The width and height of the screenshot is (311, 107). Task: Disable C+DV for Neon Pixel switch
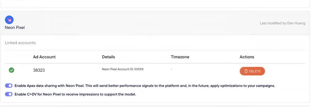(x=9, y=94)
